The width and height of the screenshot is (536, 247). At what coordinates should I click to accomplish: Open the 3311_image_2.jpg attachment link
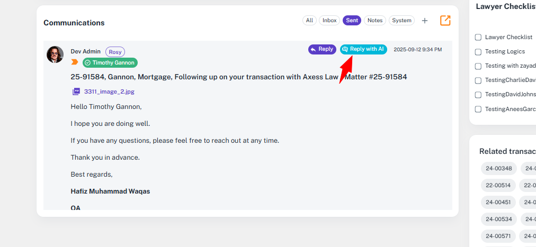click(x=109, y=92)
